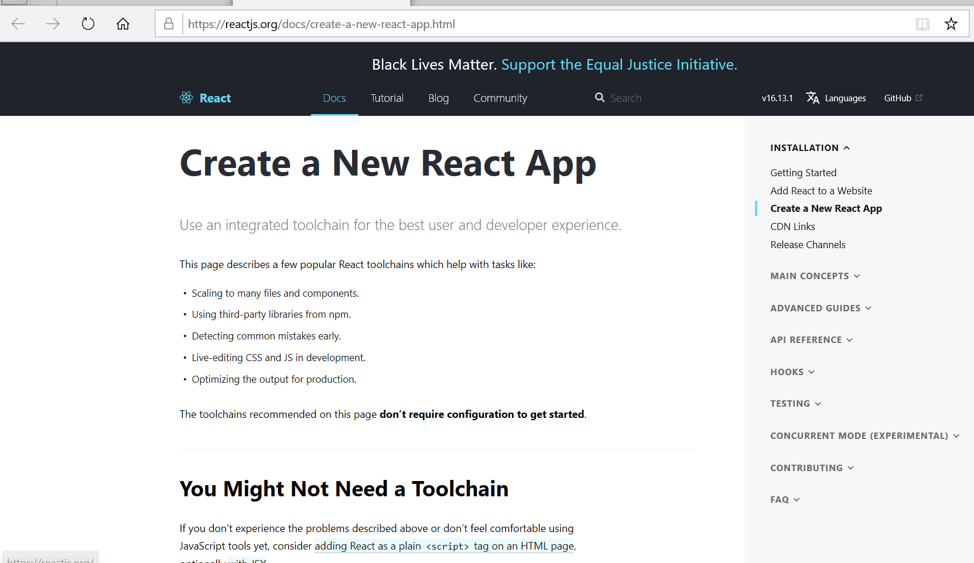Image resolution: width=974 pixels, height=563 pixels.
Task: Expand the API Reference section
Action: tap(812, 340)
